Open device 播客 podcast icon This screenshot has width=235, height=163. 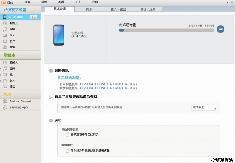[x=5, y=47]
